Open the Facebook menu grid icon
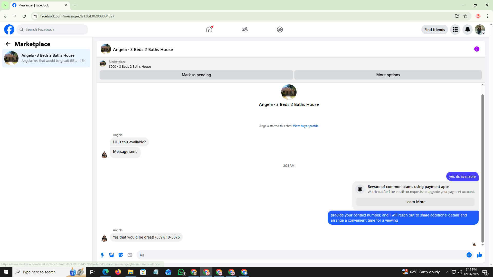The height and width of the screenshot is (277, 493). (455, 29)
